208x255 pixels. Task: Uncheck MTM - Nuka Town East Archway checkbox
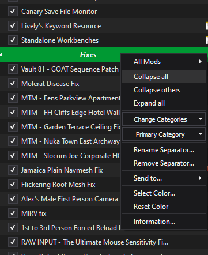point(13,141)
